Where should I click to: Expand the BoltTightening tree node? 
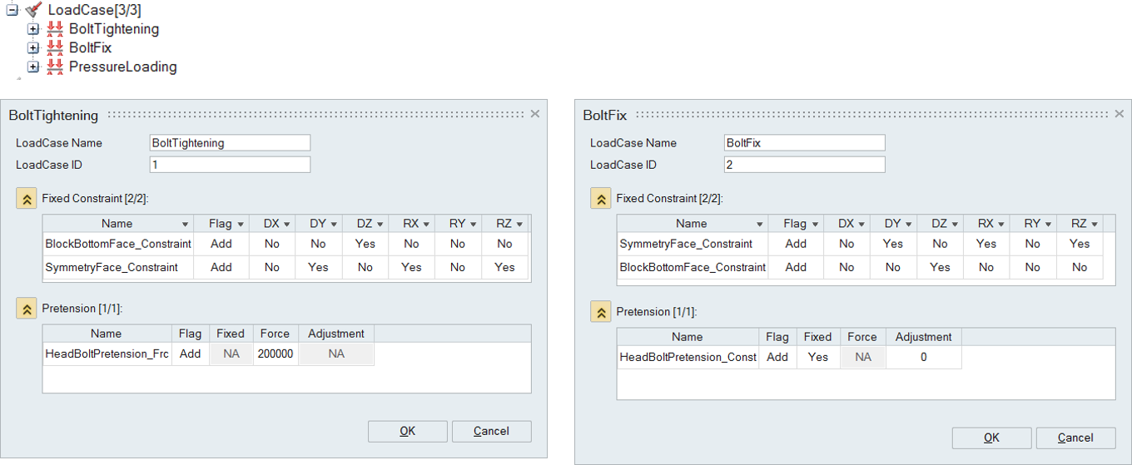coord(33,29)
